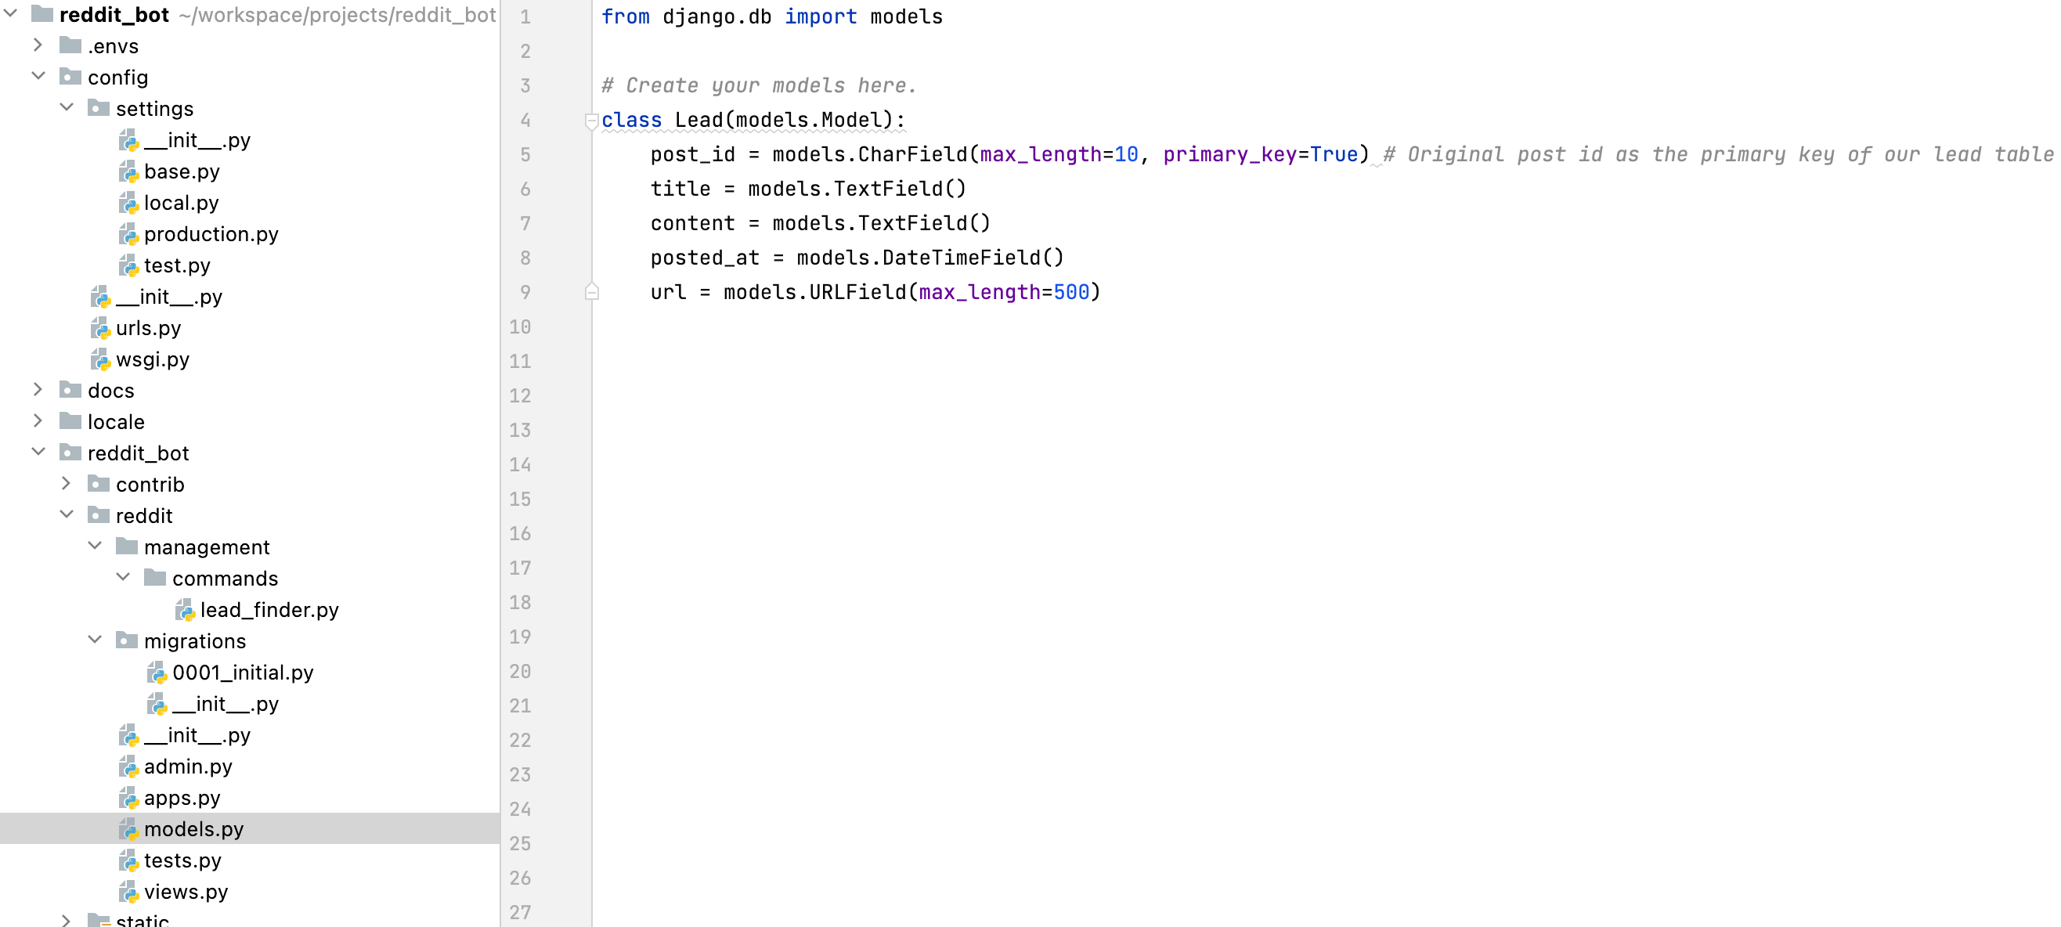Click the lead_finder.py Python file icon
Viewport: 2061px width, 927px height.
[x=185, y=610]
